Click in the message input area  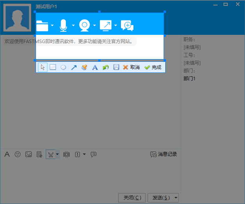[x=91, y=176]
